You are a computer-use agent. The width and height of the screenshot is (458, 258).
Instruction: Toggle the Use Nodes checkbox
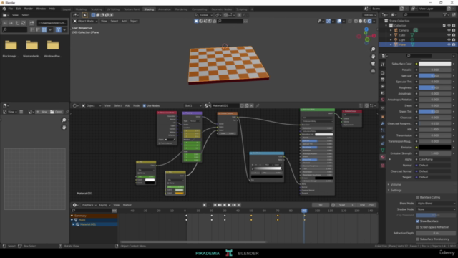145,105
